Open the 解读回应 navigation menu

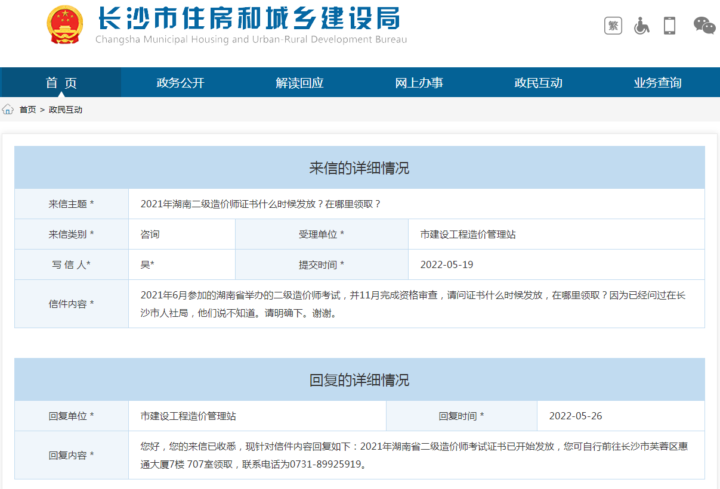(x=299, y=83)
